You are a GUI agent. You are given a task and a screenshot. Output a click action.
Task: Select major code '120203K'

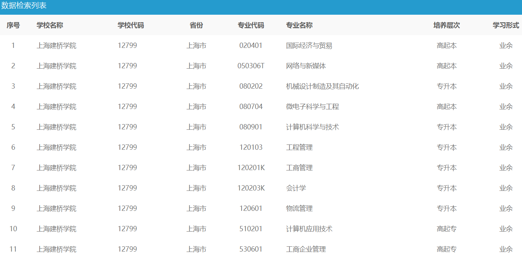251,188
